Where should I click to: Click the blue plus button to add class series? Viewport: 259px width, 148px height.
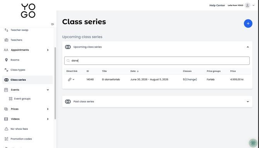click(x=248, y=24)
